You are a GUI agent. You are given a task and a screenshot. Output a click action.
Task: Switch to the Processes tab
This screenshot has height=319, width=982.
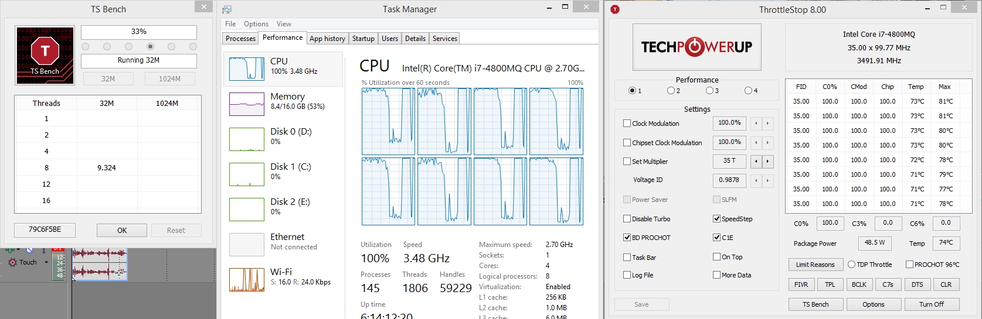pos(240,39)
